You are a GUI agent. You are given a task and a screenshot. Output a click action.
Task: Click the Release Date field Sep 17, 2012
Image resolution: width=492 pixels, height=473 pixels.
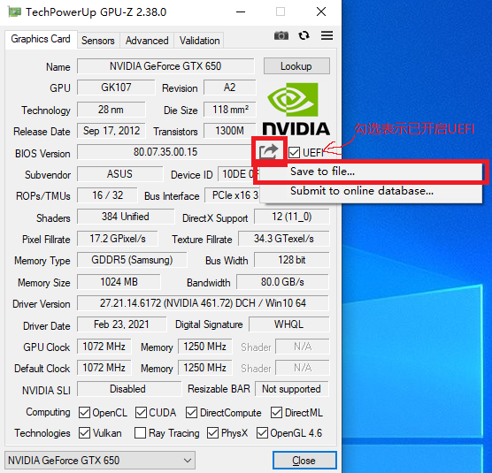click(111, 131)
